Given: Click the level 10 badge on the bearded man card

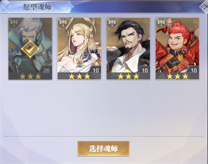Looking at the screenshot, I should (x=145, y=70).
